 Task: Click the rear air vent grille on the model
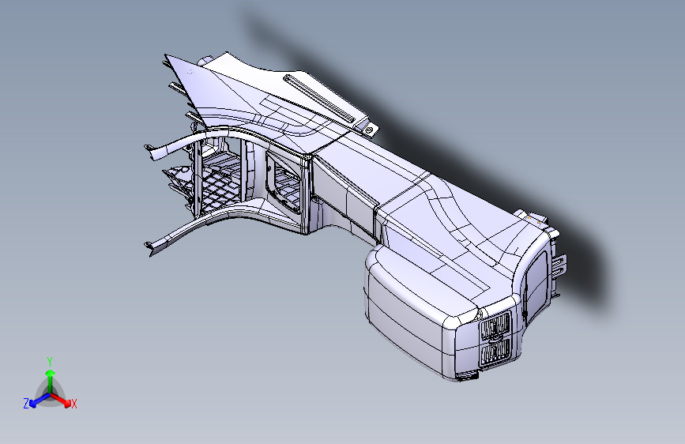coord(495,339)
